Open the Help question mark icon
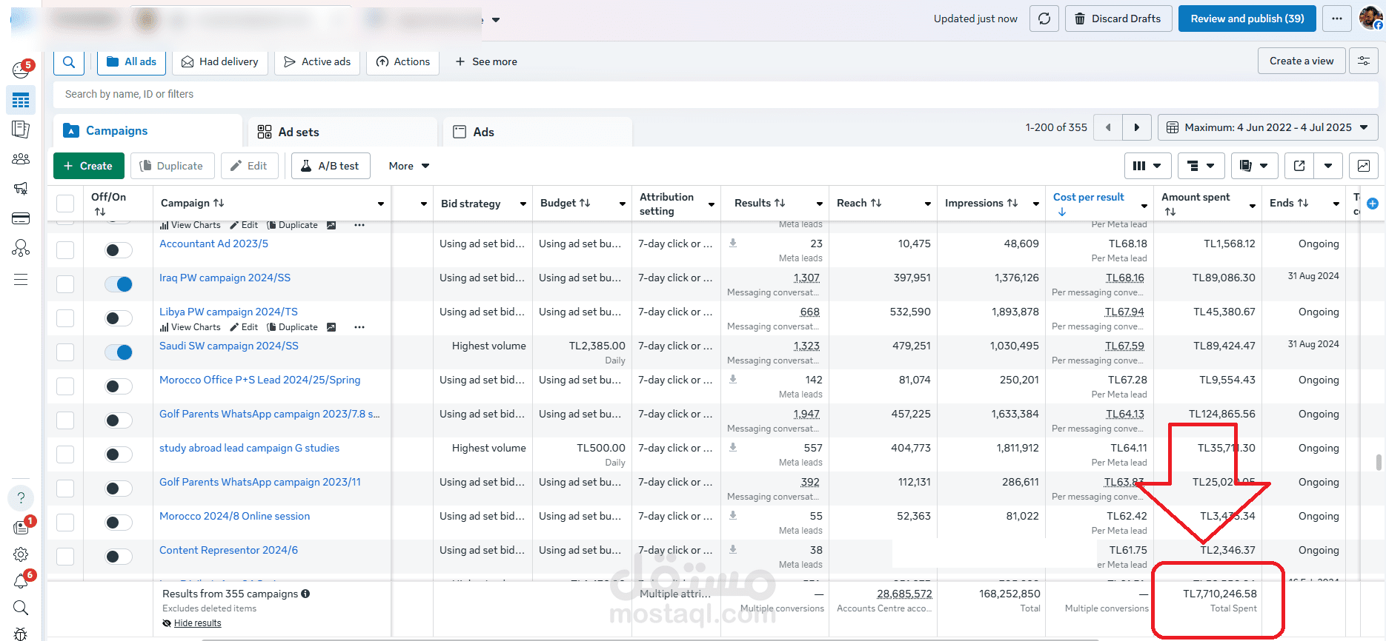This screenshot has height=641, width=1386. coord(21,498)
